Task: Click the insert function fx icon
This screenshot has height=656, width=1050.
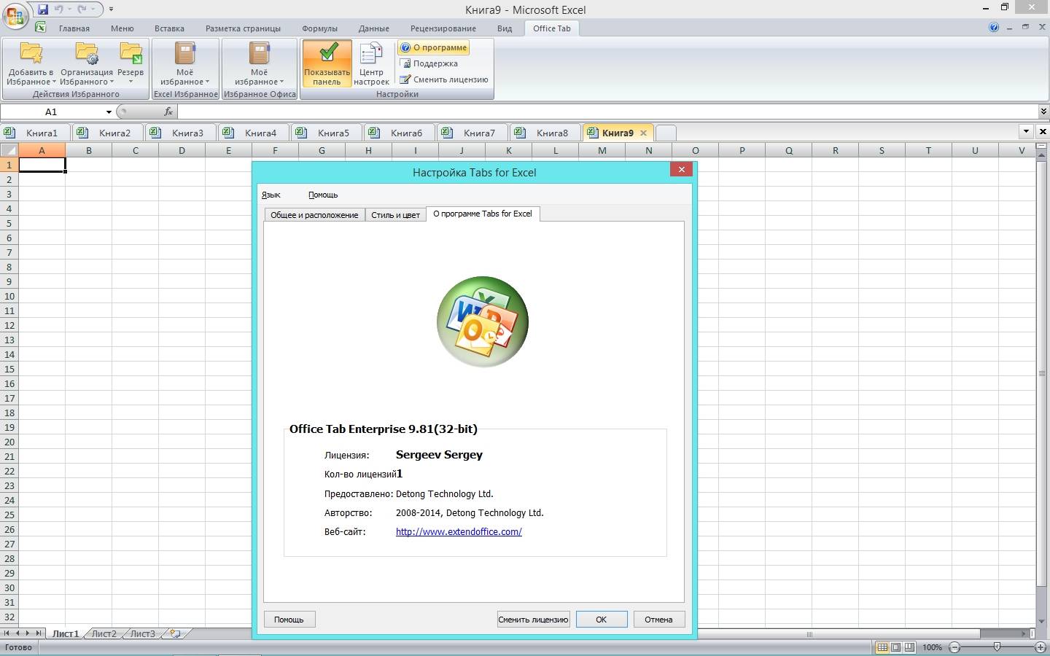Action: click(x=168, y=112)
